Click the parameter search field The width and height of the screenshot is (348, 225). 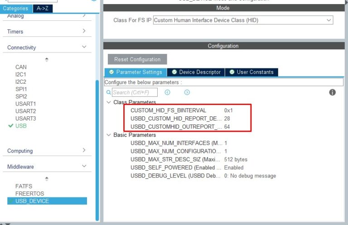click(x=135, y=92)
